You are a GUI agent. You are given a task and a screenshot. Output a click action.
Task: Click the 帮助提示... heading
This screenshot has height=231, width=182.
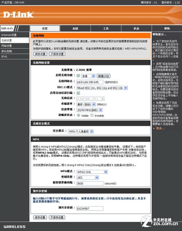pos(159,35)
